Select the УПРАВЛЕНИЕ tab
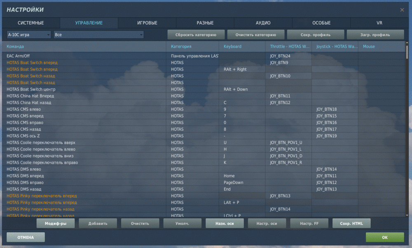 89,23
